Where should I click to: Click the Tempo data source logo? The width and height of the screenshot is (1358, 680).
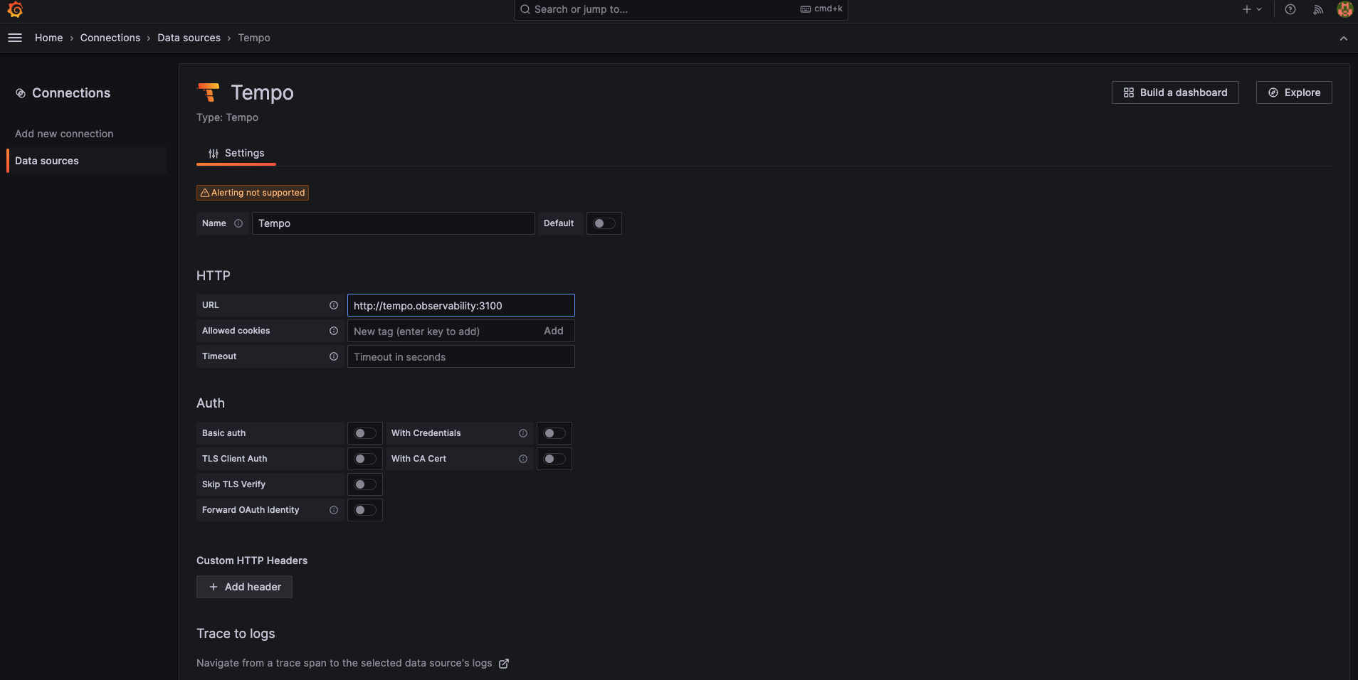pos(209,92)
